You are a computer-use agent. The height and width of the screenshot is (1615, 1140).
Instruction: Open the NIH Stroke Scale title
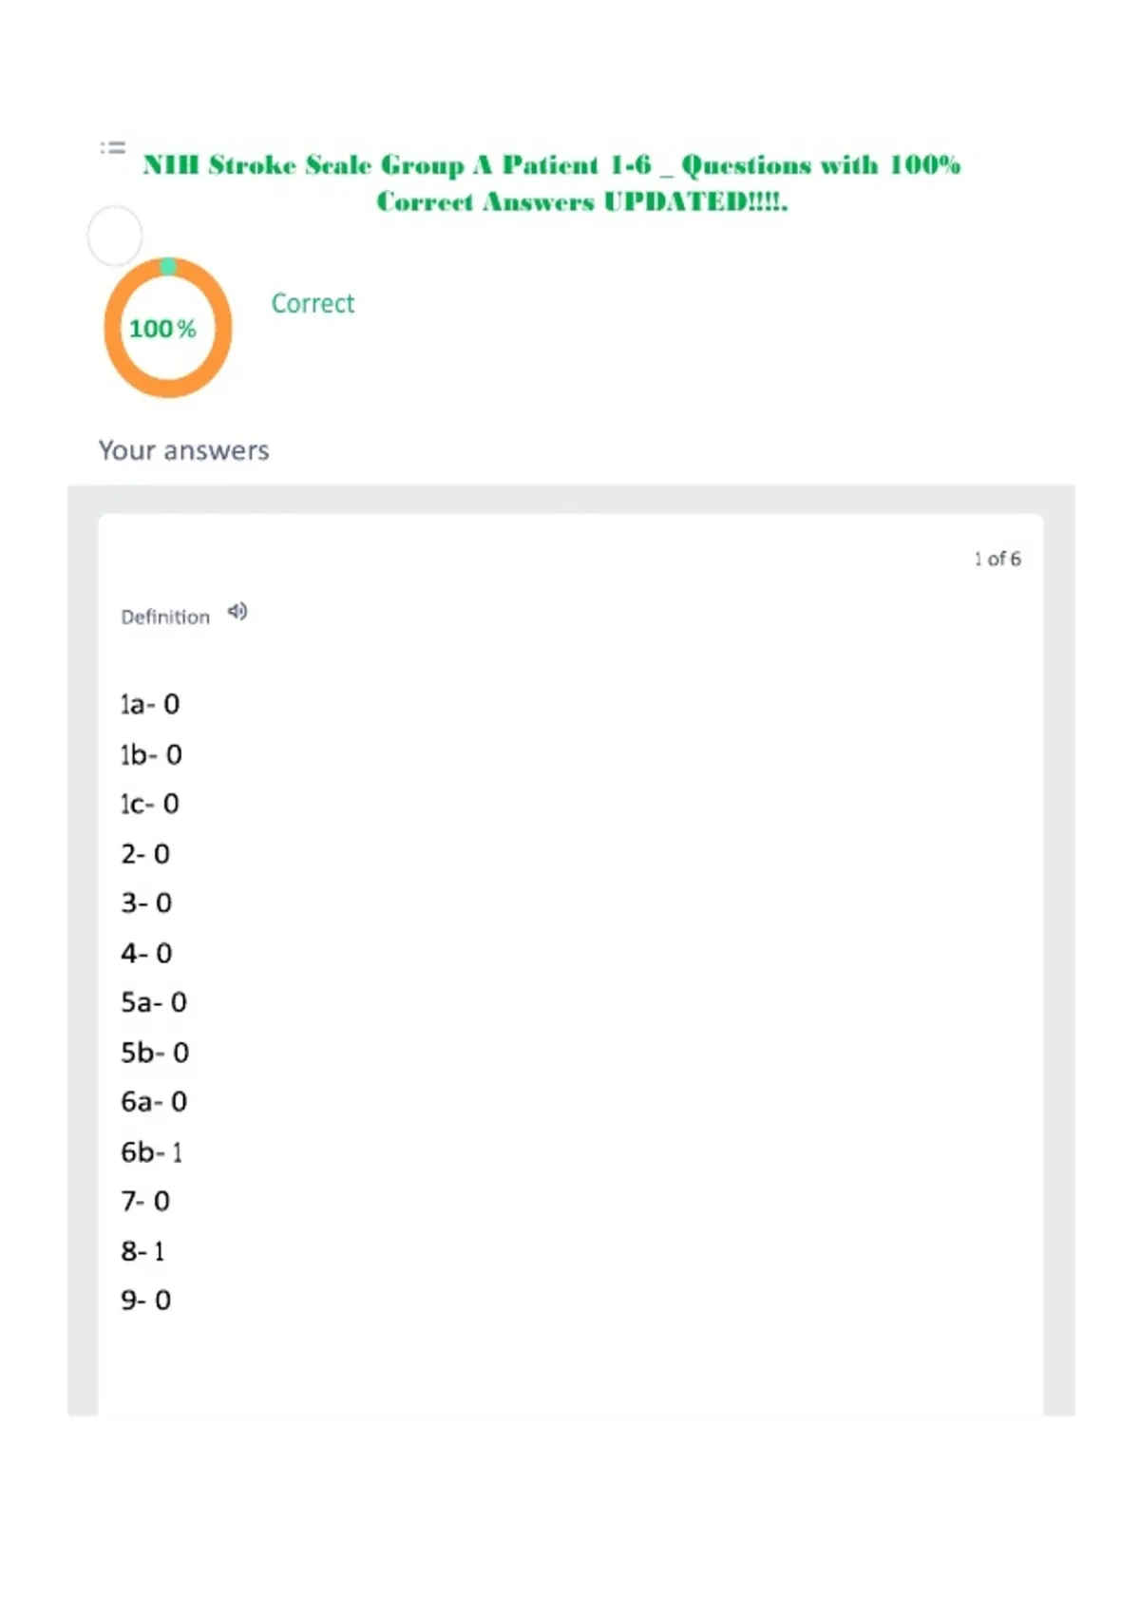point(552,182)
